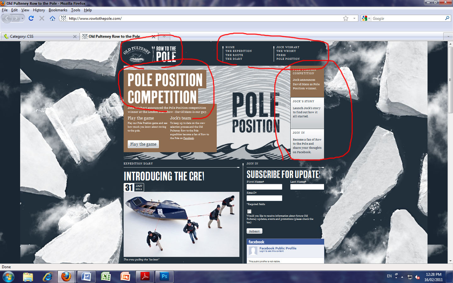
Task: Open a new tab with plus button
Action: pyautogui.click(x=164, y=36)
